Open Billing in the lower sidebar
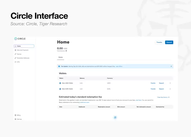 click(x=18, y=115)
